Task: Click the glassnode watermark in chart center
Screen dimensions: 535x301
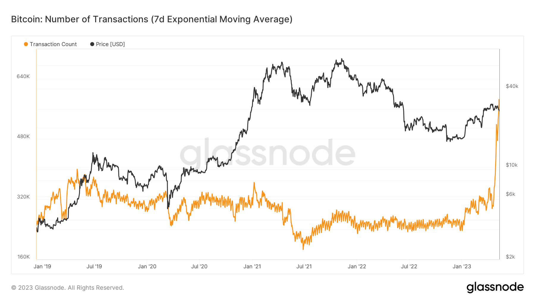Action: click(x=267, y=153)
